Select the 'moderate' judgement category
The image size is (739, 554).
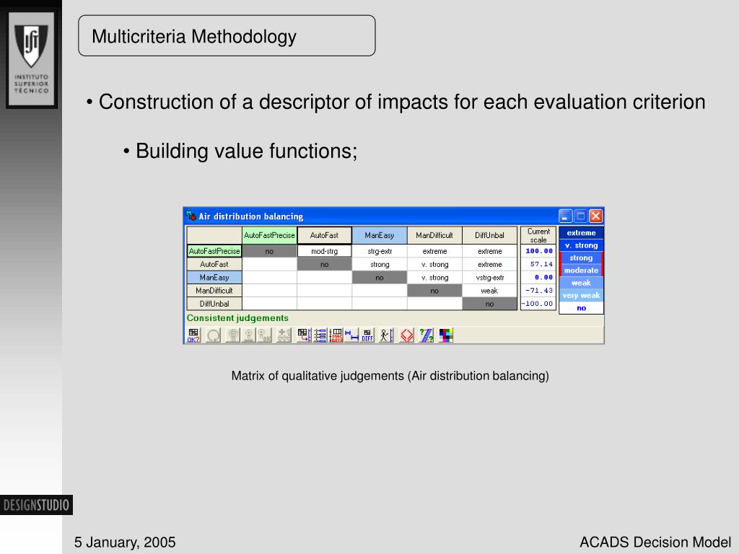581,271
